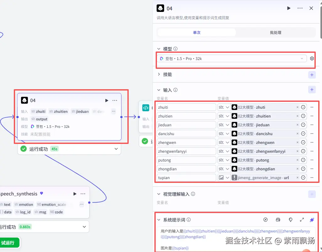This screenshot has width=322, height=252.
Task: Click the 试运行 test run button
Action: 9,243
